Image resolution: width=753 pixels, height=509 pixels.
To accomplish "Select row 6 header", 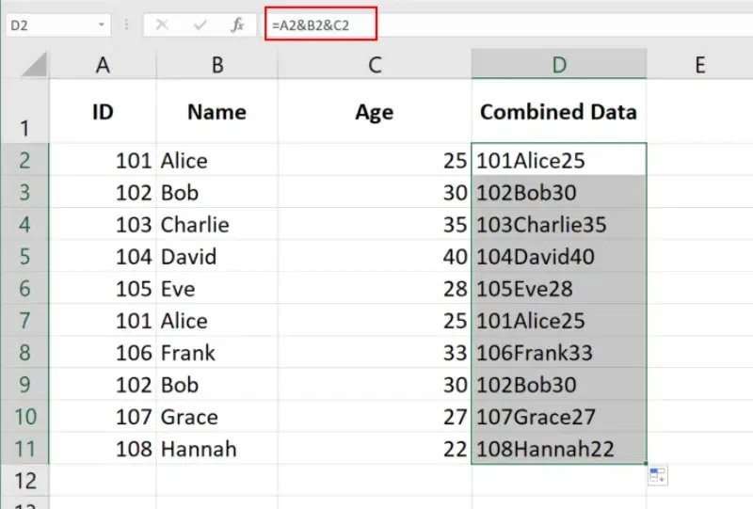I will [24, 289].
